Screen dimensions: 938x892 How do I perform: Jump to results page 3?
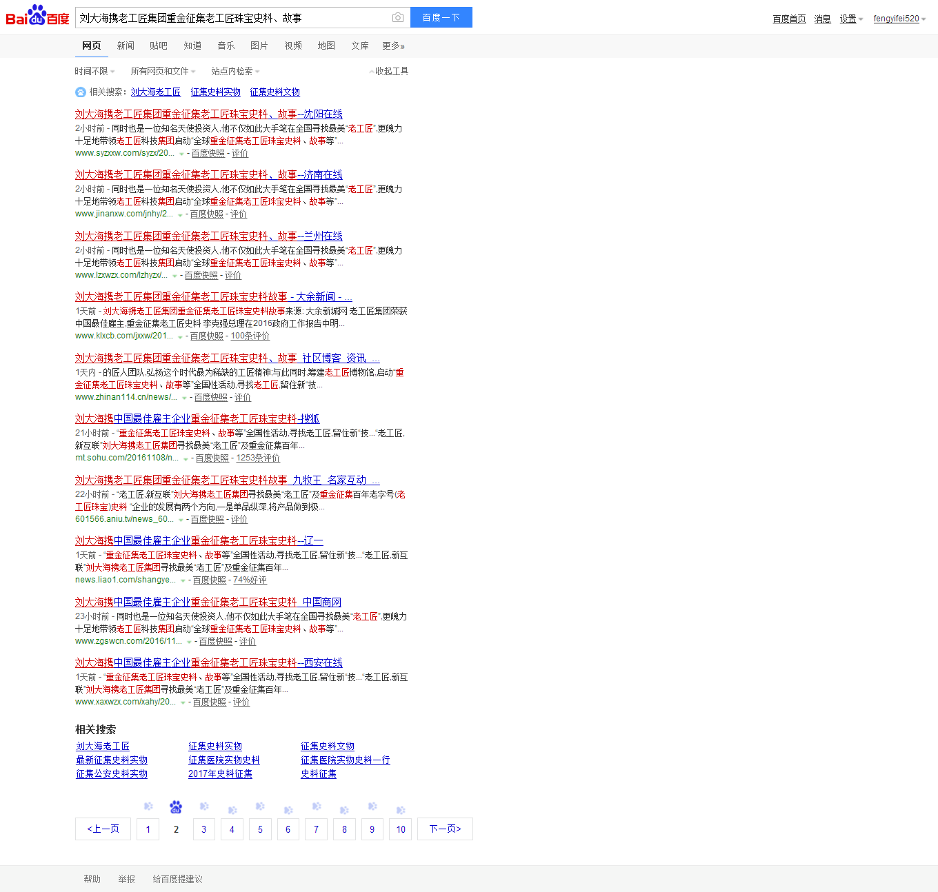(203, 829)
